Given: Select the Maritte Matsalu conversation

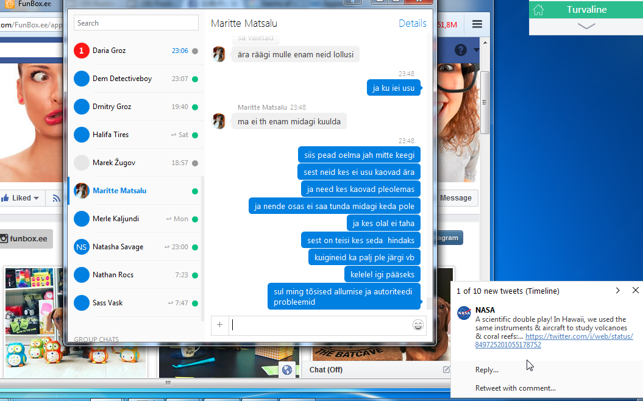Looking at the screenshot, I should coord(136,191).
